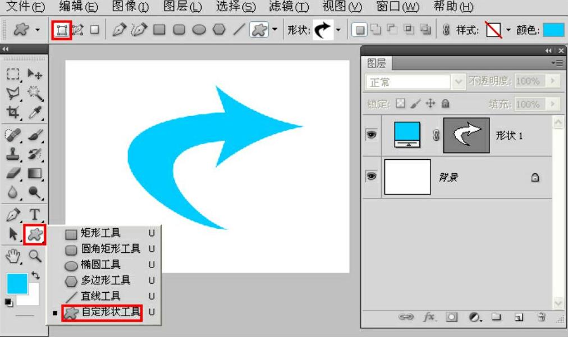Select the Brush tool

pos(35,135)
